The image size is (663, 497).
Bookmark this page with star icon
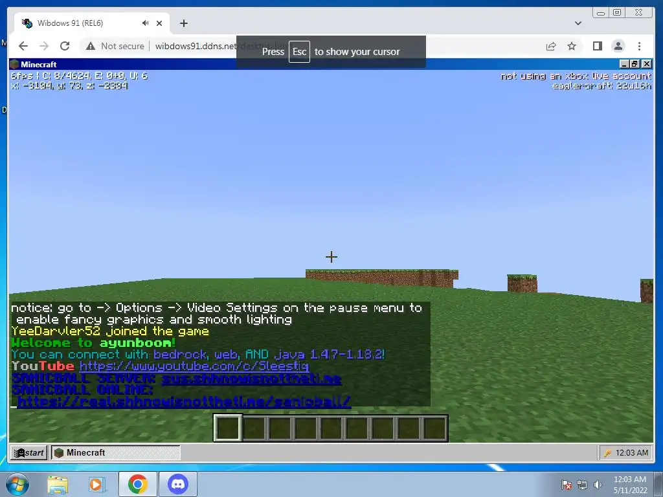tap(572, 46)
